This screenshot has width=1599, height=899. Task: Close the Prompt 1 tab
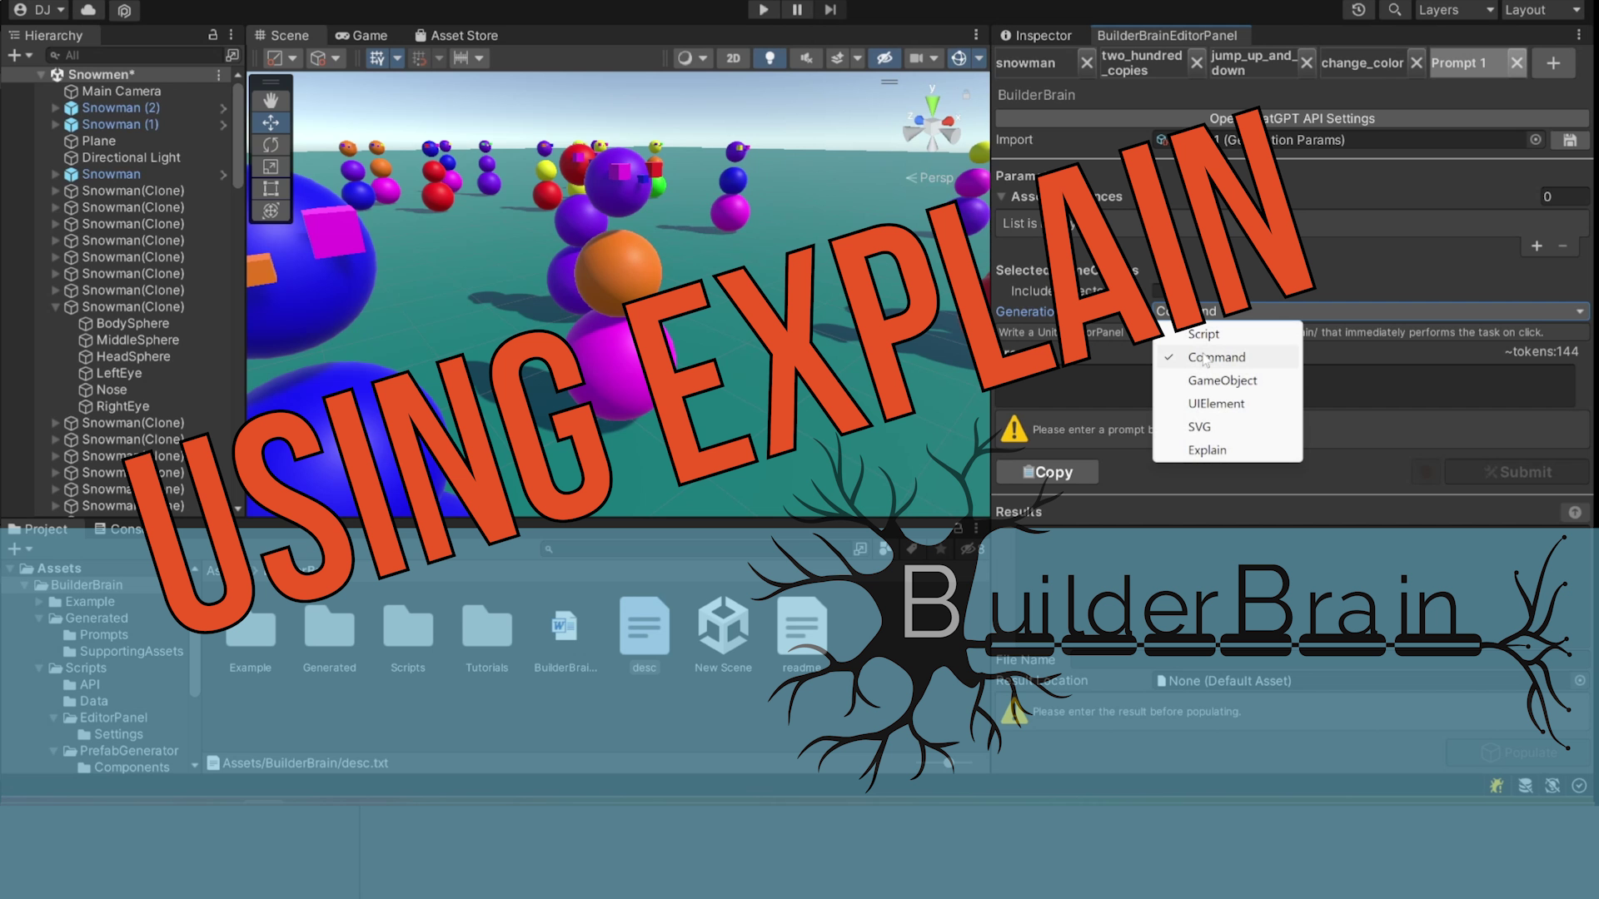point(1517,63)
